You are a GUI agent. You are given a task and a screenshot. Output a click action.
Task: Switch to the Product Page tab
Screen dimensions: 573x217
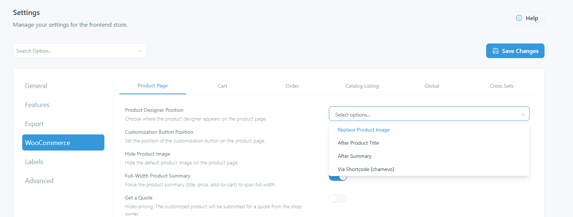153,85
